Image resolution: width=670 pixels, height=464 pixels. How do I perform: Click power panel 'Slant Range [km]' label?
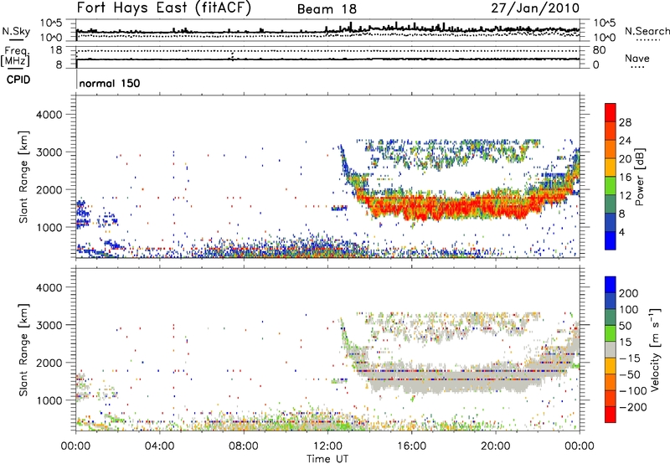point(23,177)
